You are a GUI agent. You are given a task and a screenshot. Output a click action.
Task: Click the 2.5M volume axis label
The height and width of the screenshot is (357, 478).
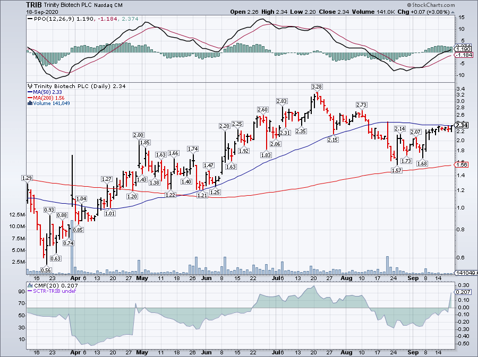[19, 262]
